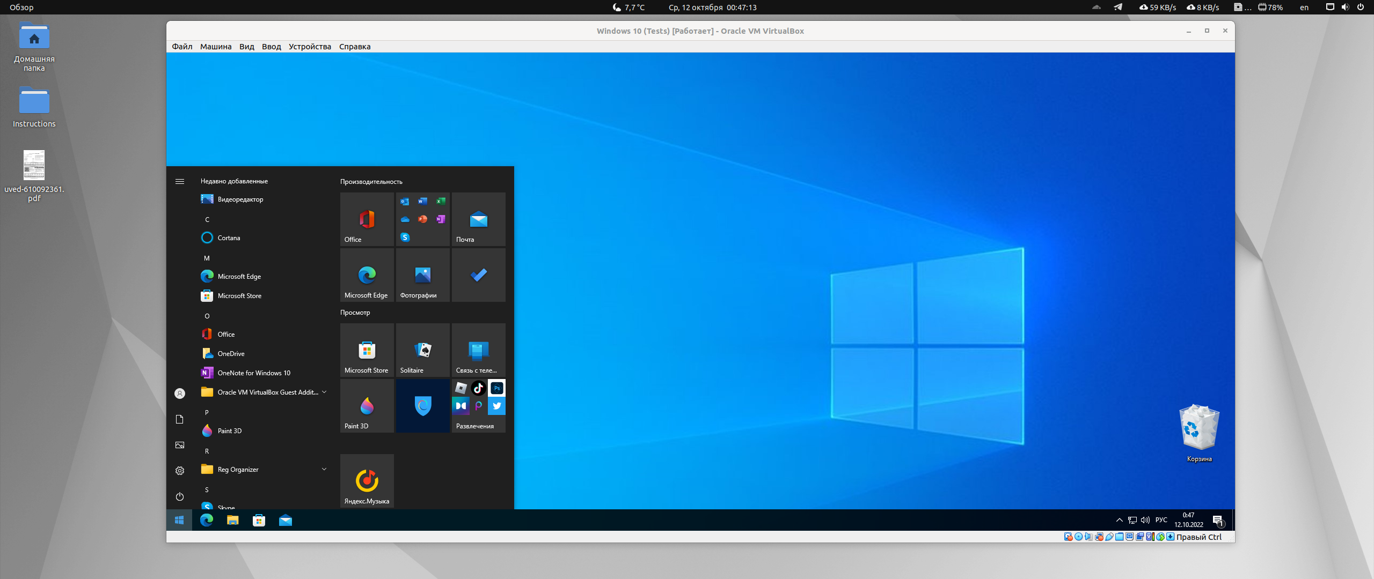The width and height of the screenshot is (1374, 579).
Task: Show hidden Windows tray icons chevron
Action: pos(1120,520)
